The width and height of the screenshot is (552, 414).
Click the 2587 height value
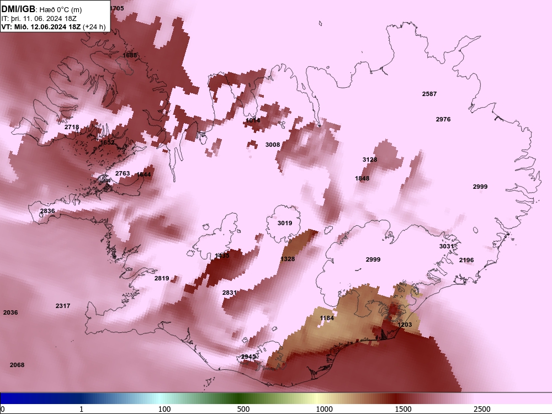[429, 94]
